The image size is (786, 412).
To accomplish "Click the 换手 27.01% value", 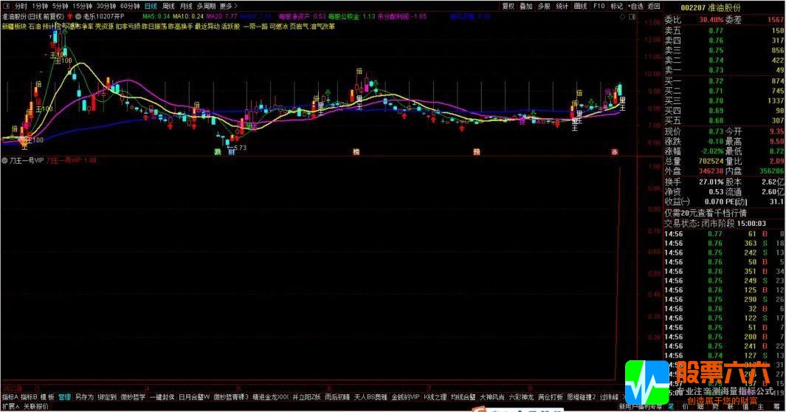I will point(711,182).
